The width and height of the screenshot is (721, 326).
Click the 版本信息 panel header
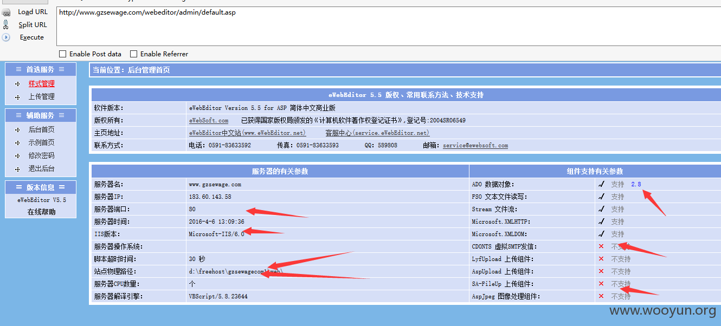pos(41,187)
